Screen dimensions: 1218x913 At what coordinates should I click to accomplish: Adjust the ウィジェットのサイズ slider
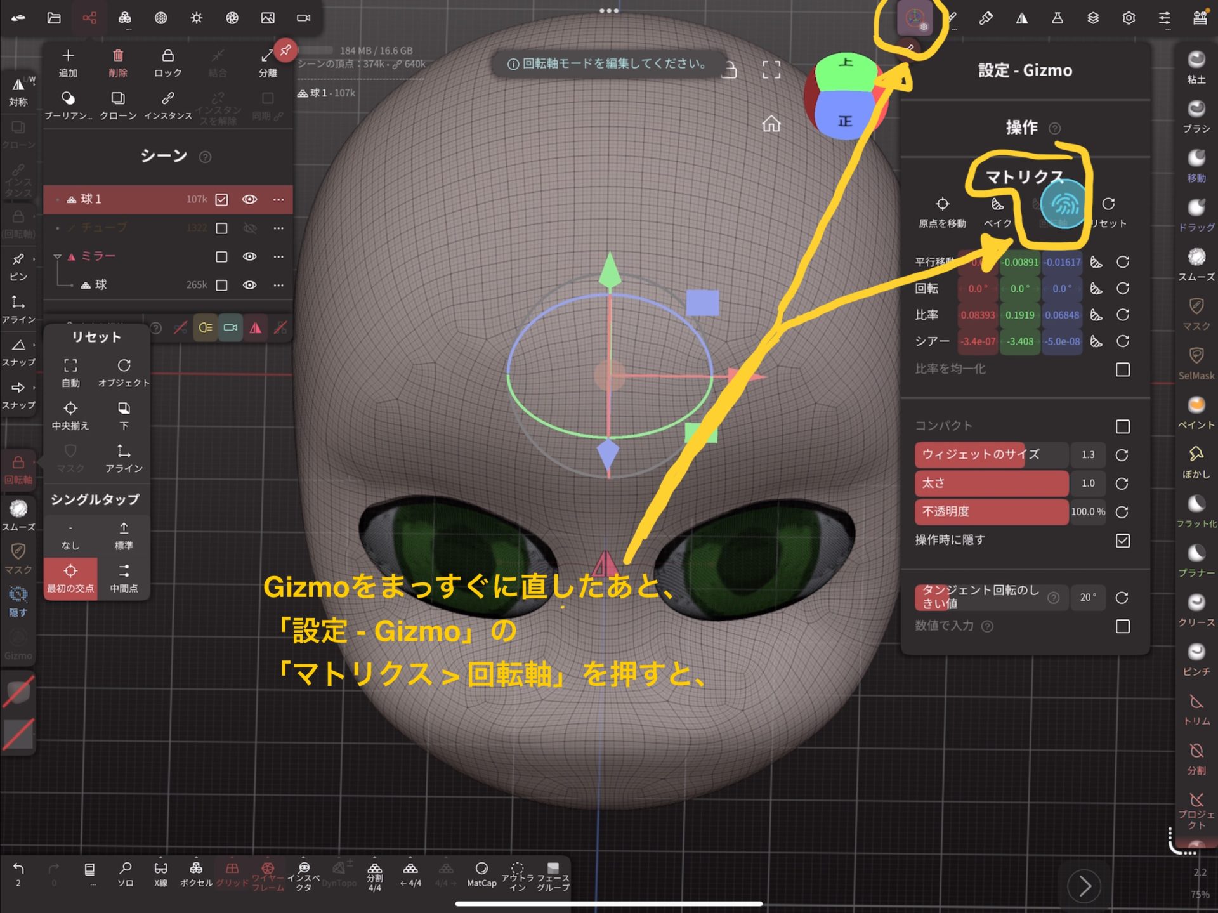tap(991, 455)
